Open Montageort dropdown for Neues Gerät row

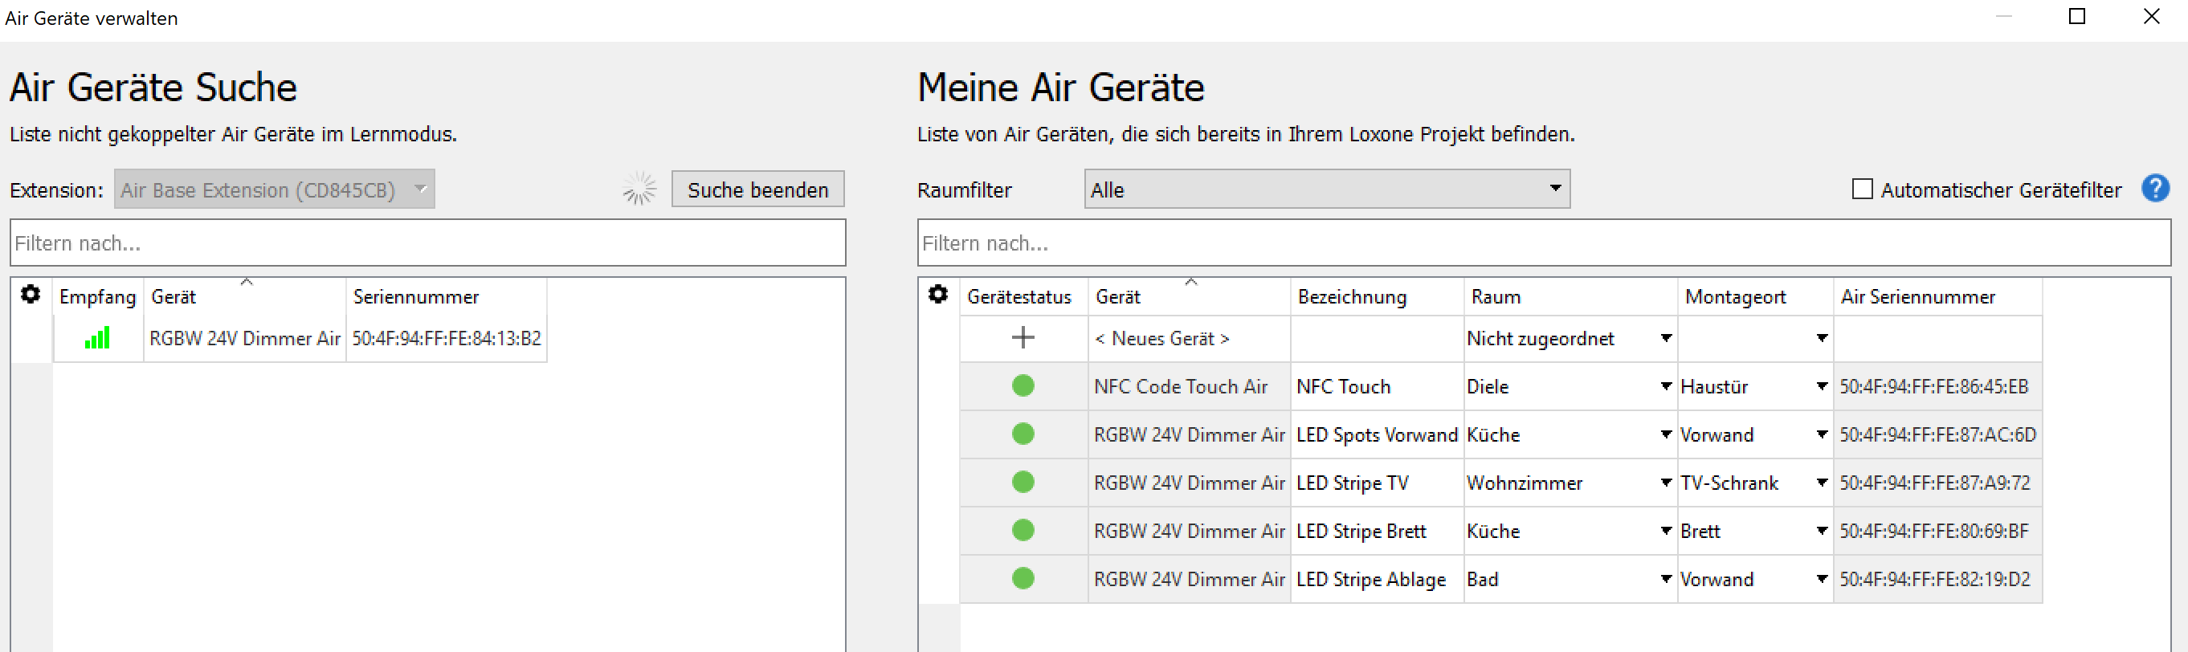click(x=1821, y=338)
